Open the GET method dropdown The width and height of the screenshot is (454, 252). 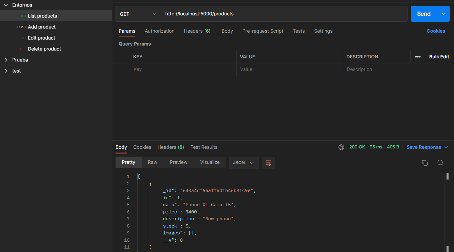pos(138,14)
